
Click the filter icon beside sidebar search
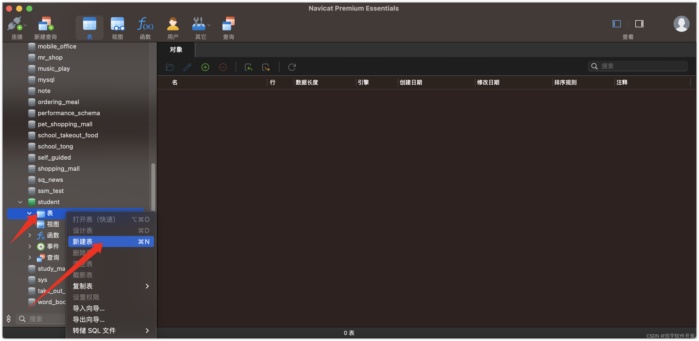pyautogui.click(x=9, y=319)
